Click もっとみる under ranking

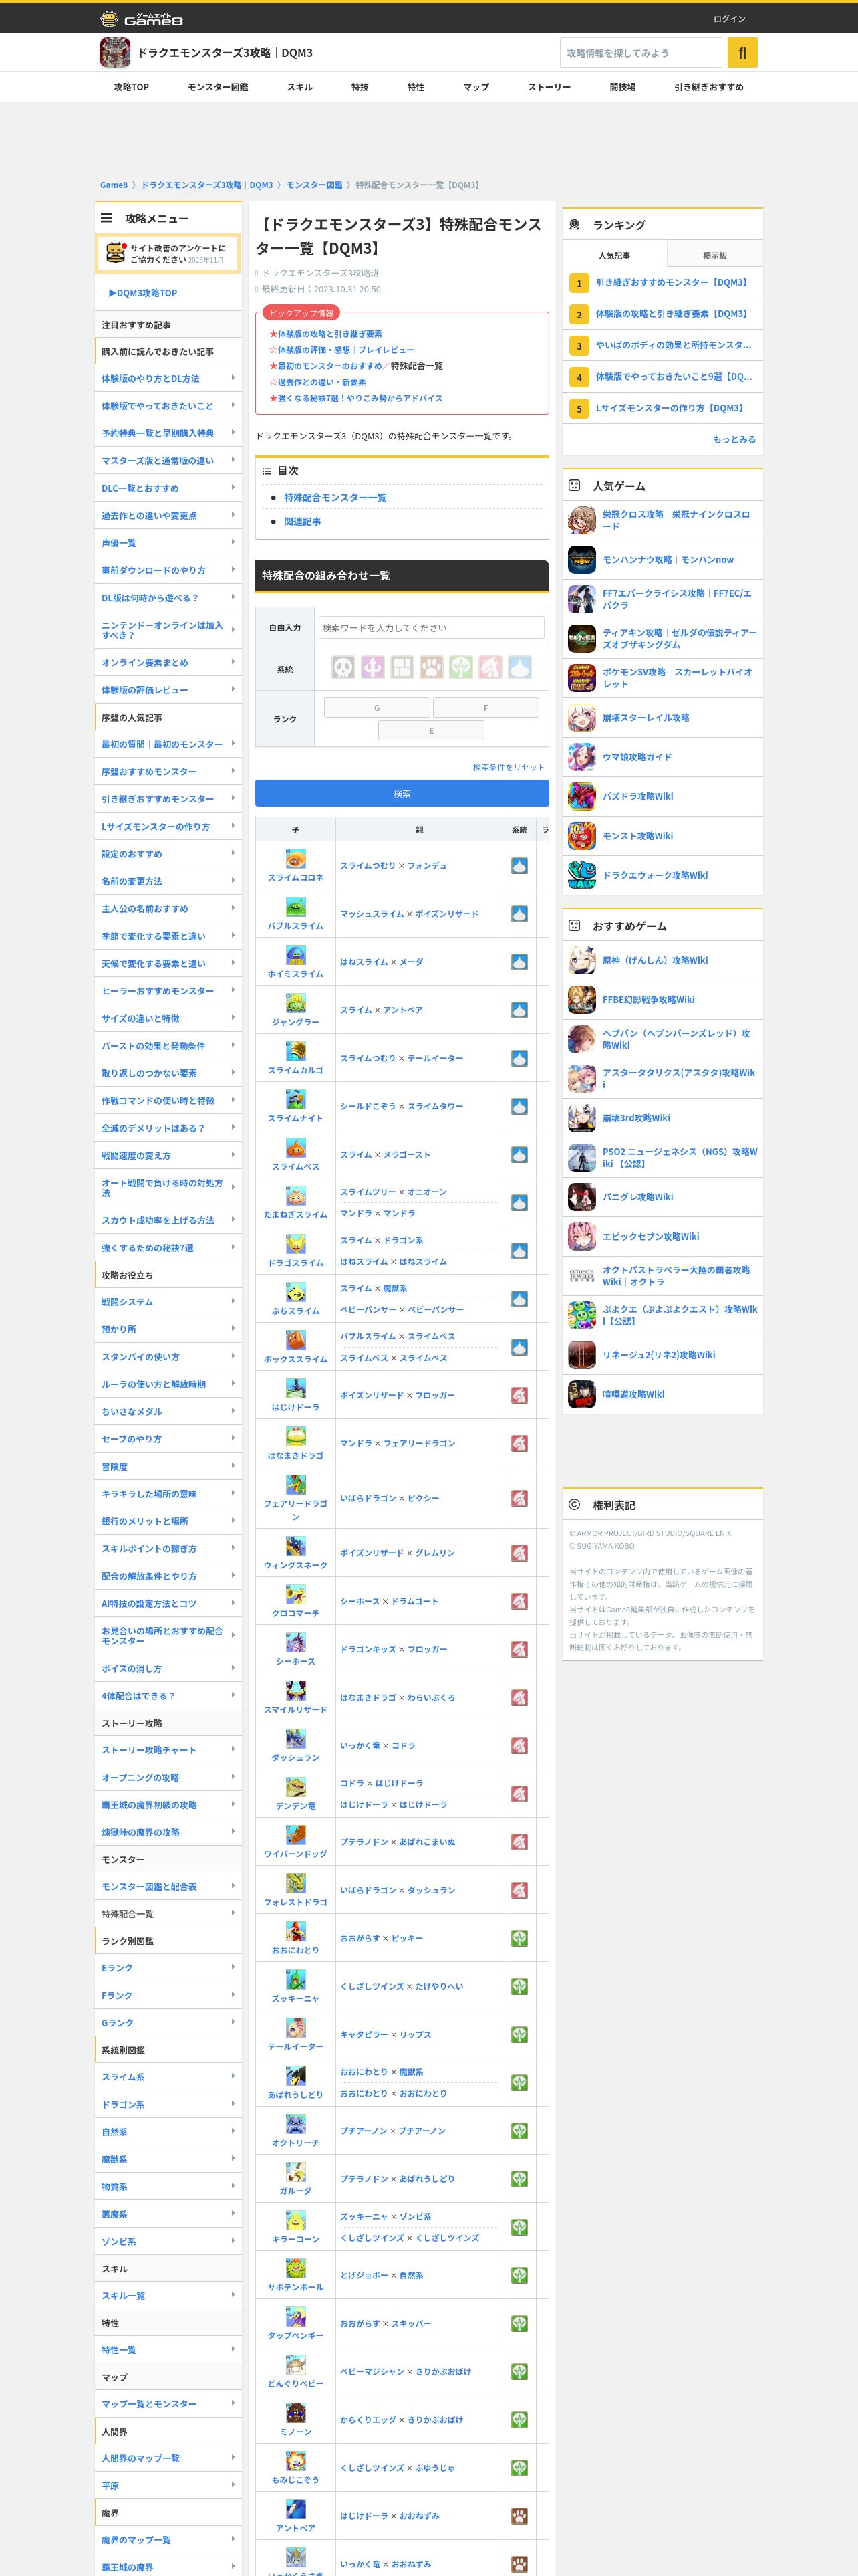click(x=734, y=439)
